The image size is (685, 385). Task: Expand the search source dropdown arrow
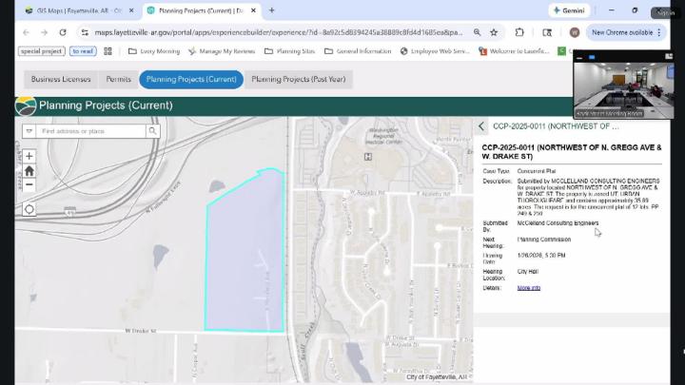pos(29,131)
